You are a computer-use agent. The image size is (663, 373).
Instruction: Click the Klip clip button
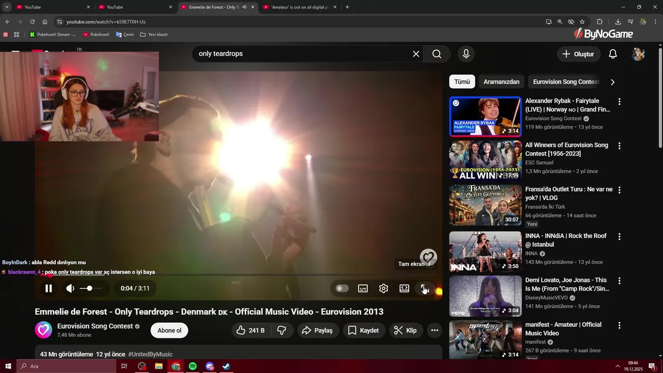[x=406, y=331]
